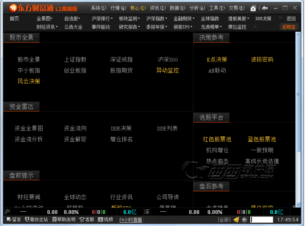Open the 全景图 dropdown

point(45,19)
